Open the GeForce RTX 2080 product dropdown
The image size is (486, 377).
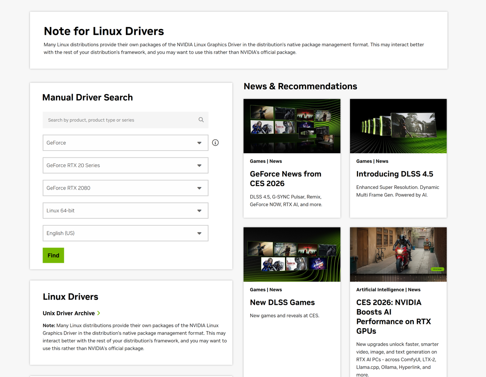(x=125, y=188)
